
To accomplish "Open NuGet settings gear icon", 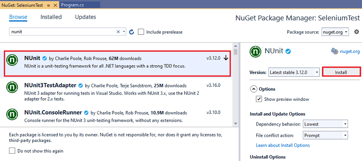I will (356, 32).
